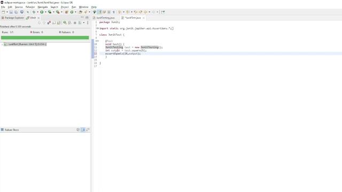Screen dimensions: 342x192
Task: Open the New file dropdown arrow
Action: (x=7, y=12)
